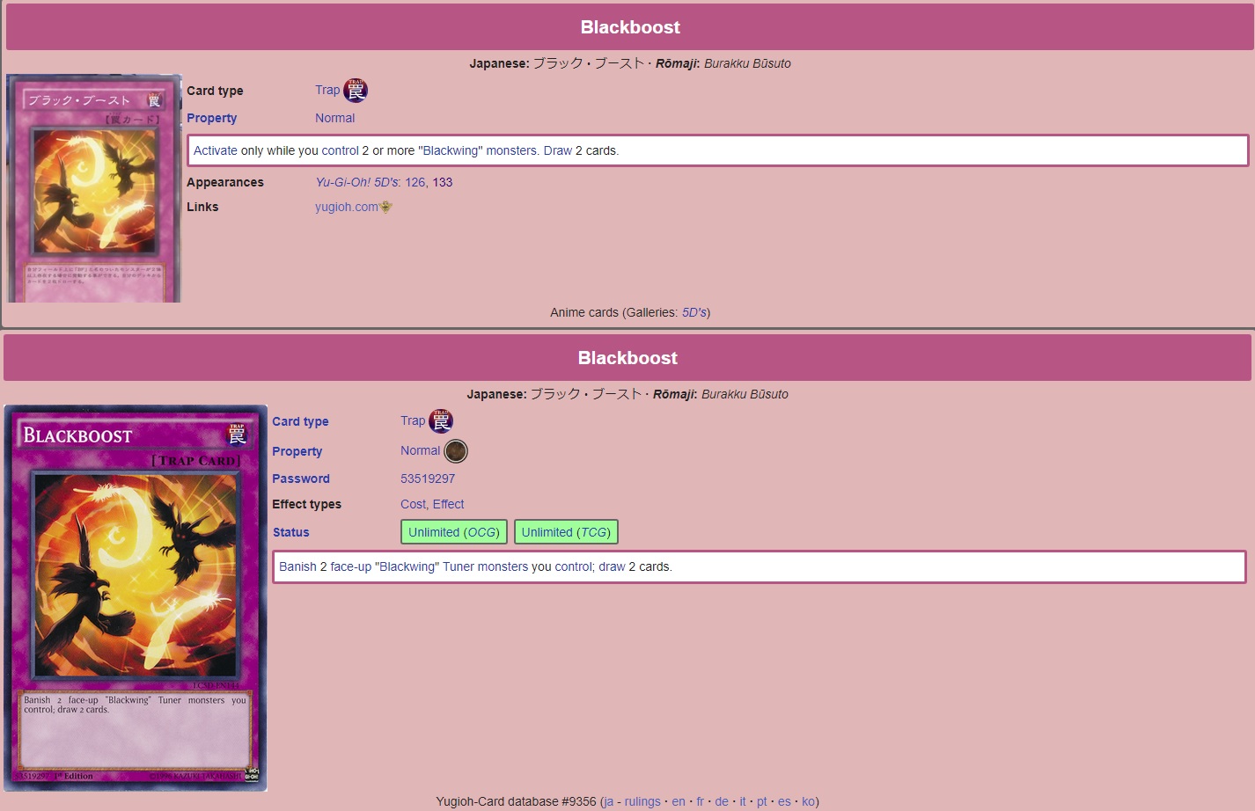The image size is (1255, 811).
Task: Follow the Property link above the Appearances row
Action: [x=211, y=118]
